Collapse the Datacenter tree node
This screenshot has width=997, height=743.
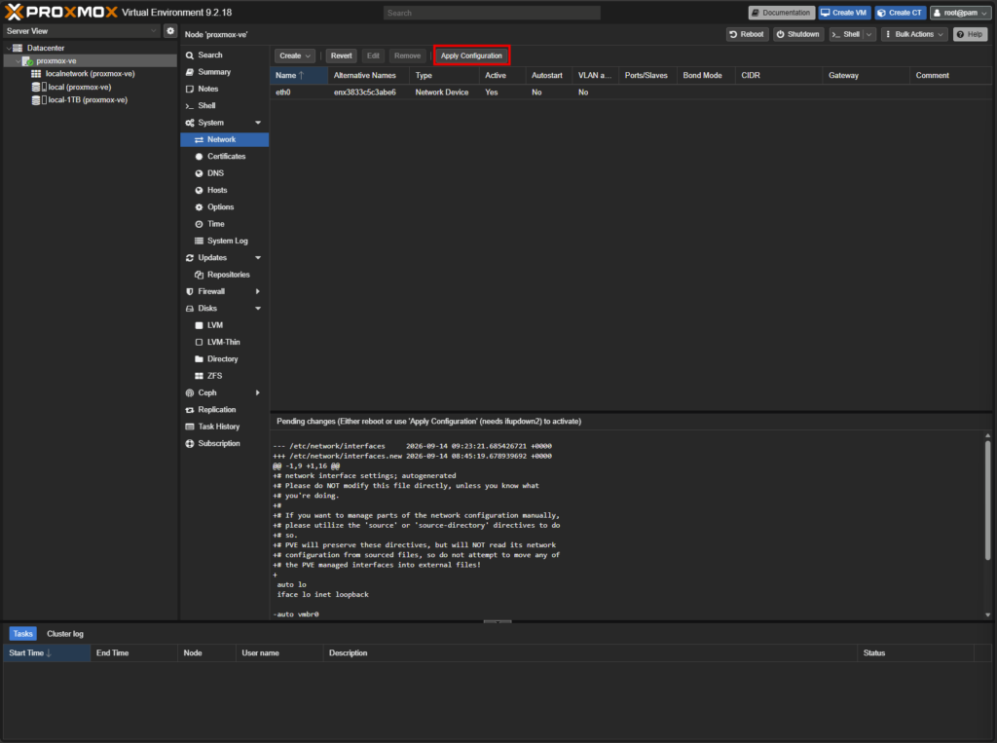(x=8, y=48)
